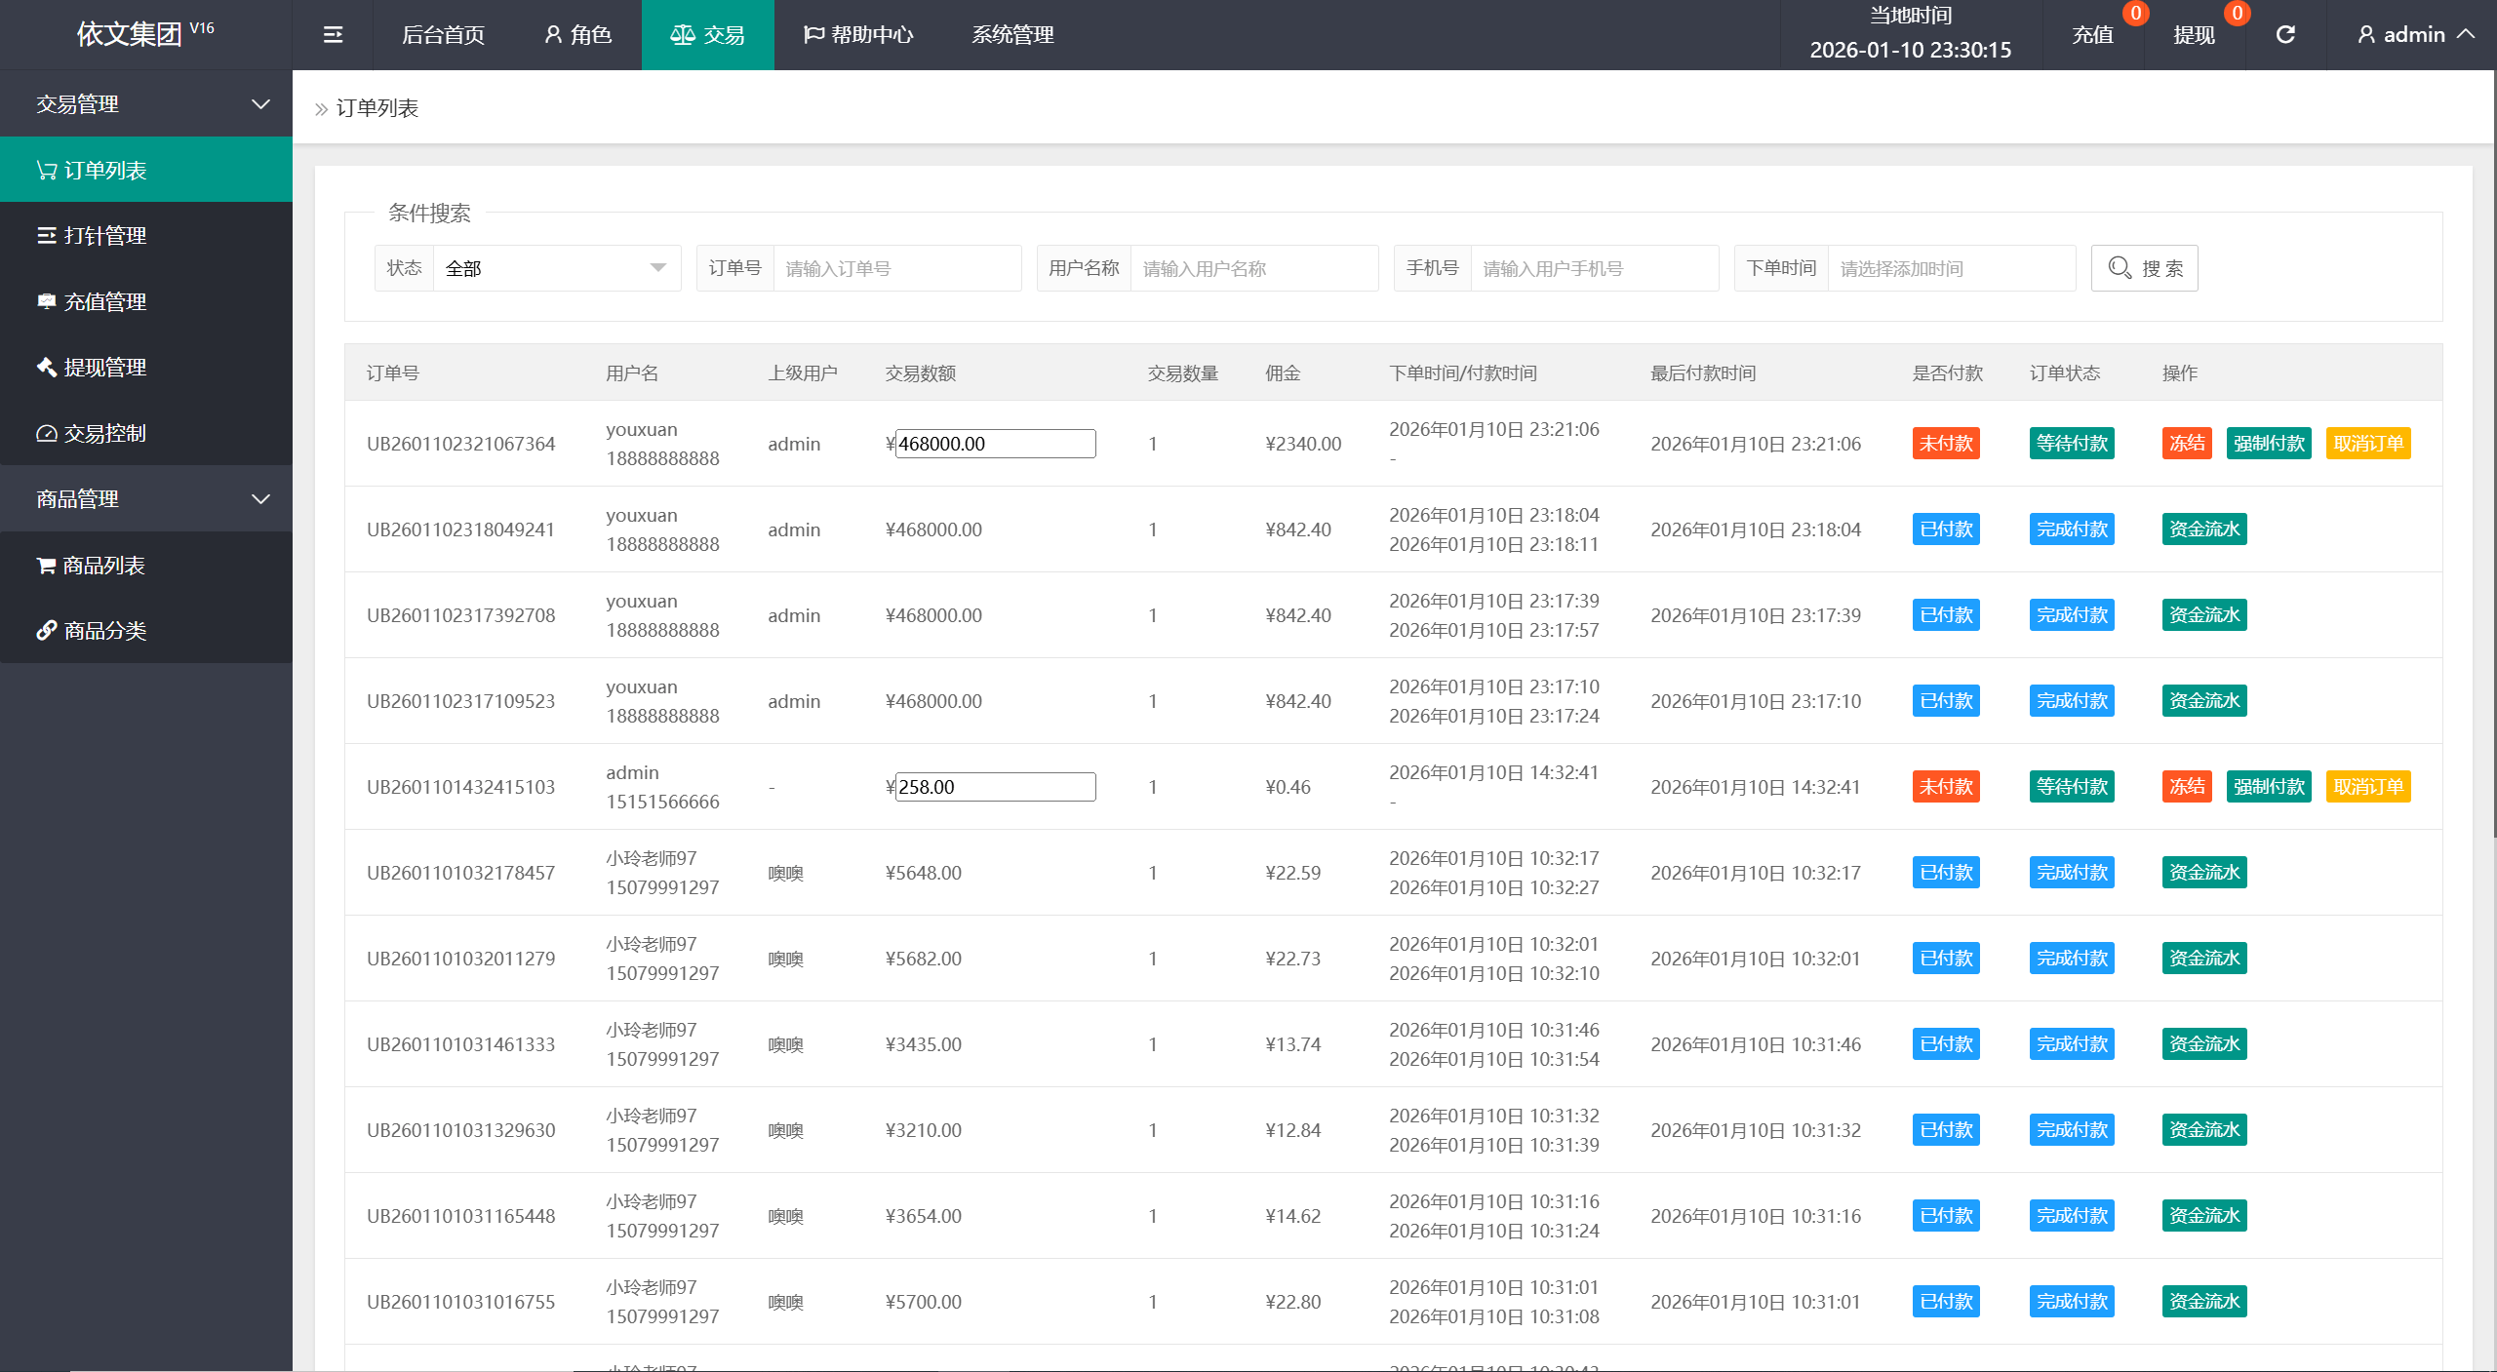
Task: Switch to the 帮助中心 top tab
Action: [858, 35]
